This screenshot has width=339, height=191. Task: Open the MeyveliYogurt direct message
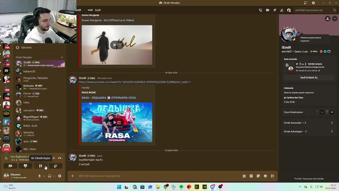(40, 118)
